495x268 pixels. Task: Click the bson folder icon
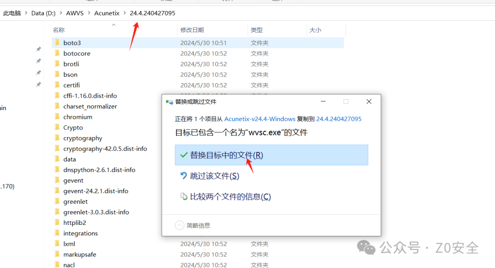point(57,74)
